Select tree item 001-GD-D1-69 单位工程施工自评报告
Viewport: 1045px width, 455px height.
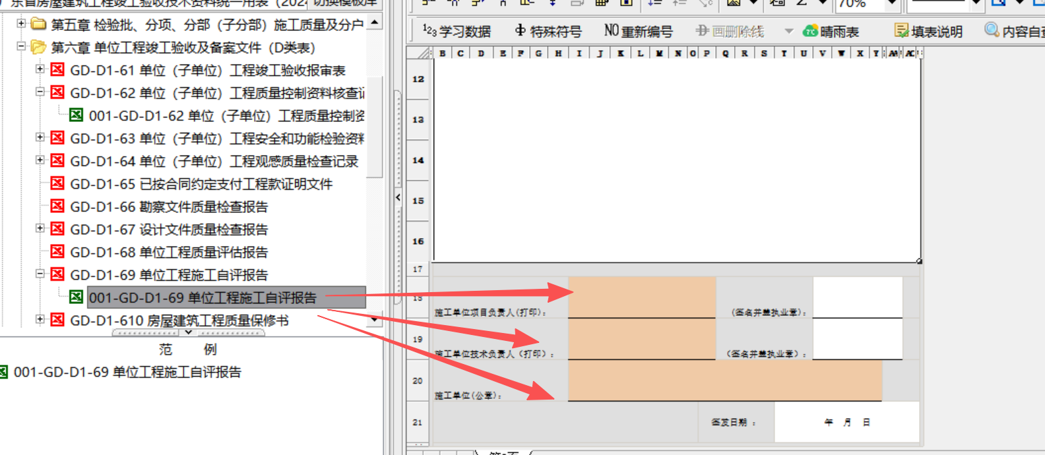(x=226, y=298)
